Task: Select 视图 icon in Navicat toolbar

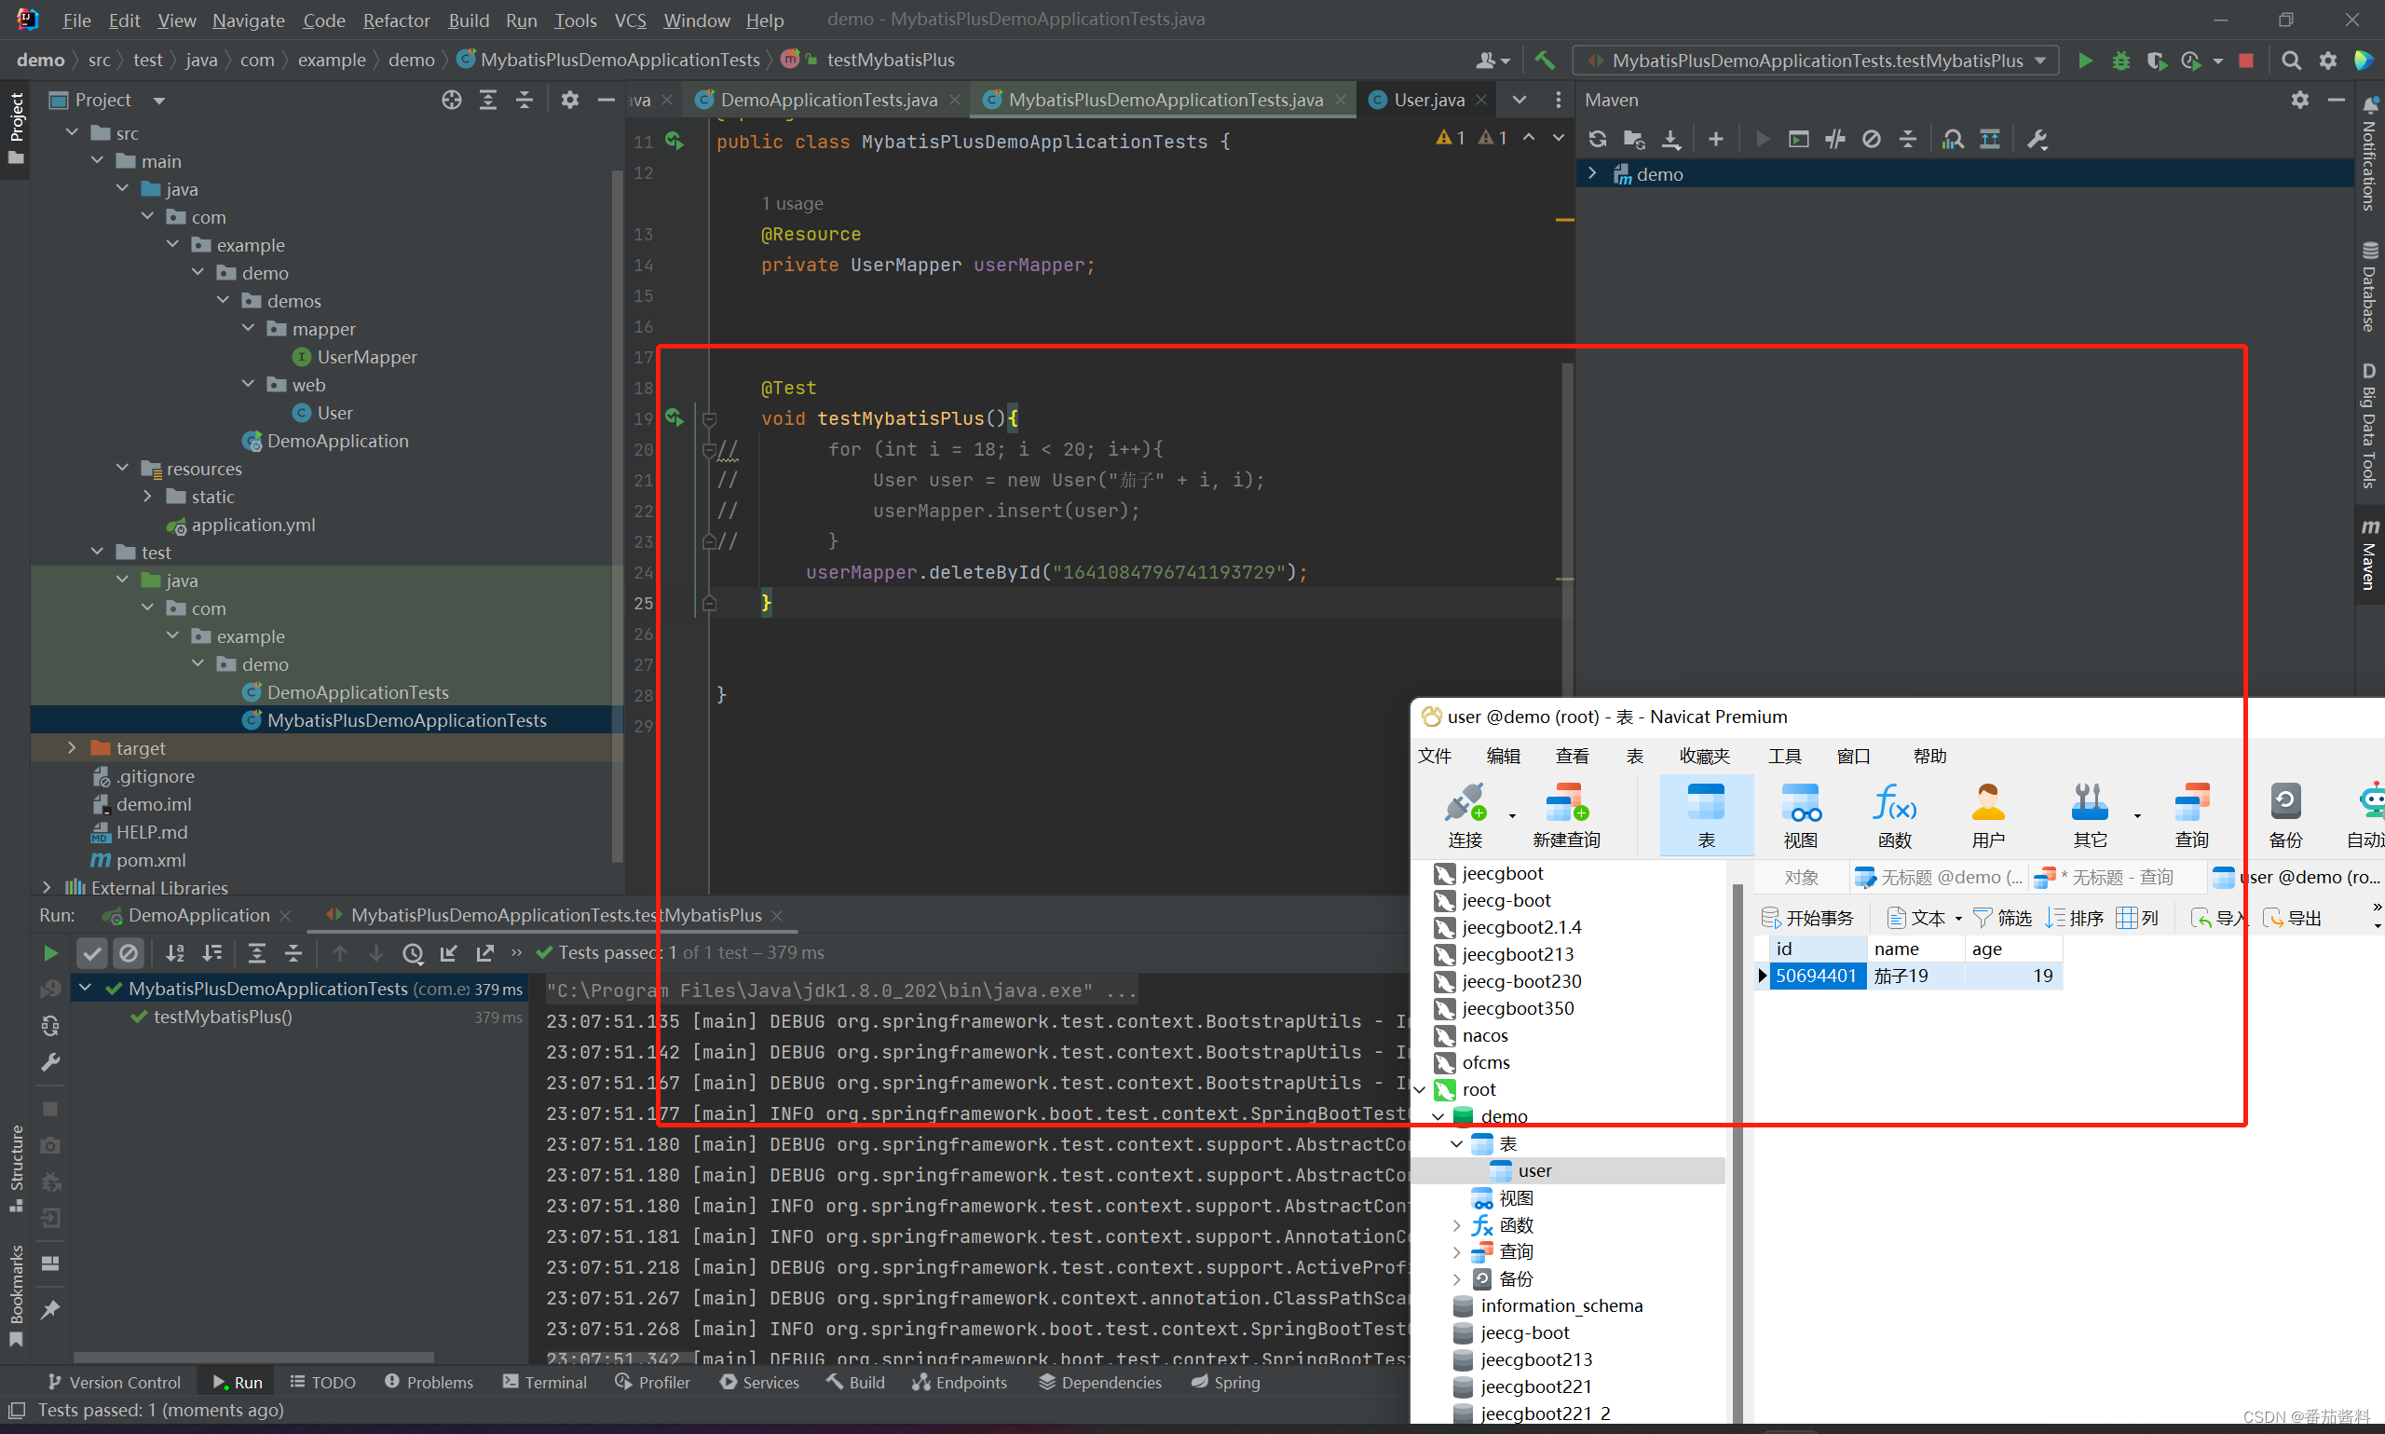Action: click(x=1801, y=816)
